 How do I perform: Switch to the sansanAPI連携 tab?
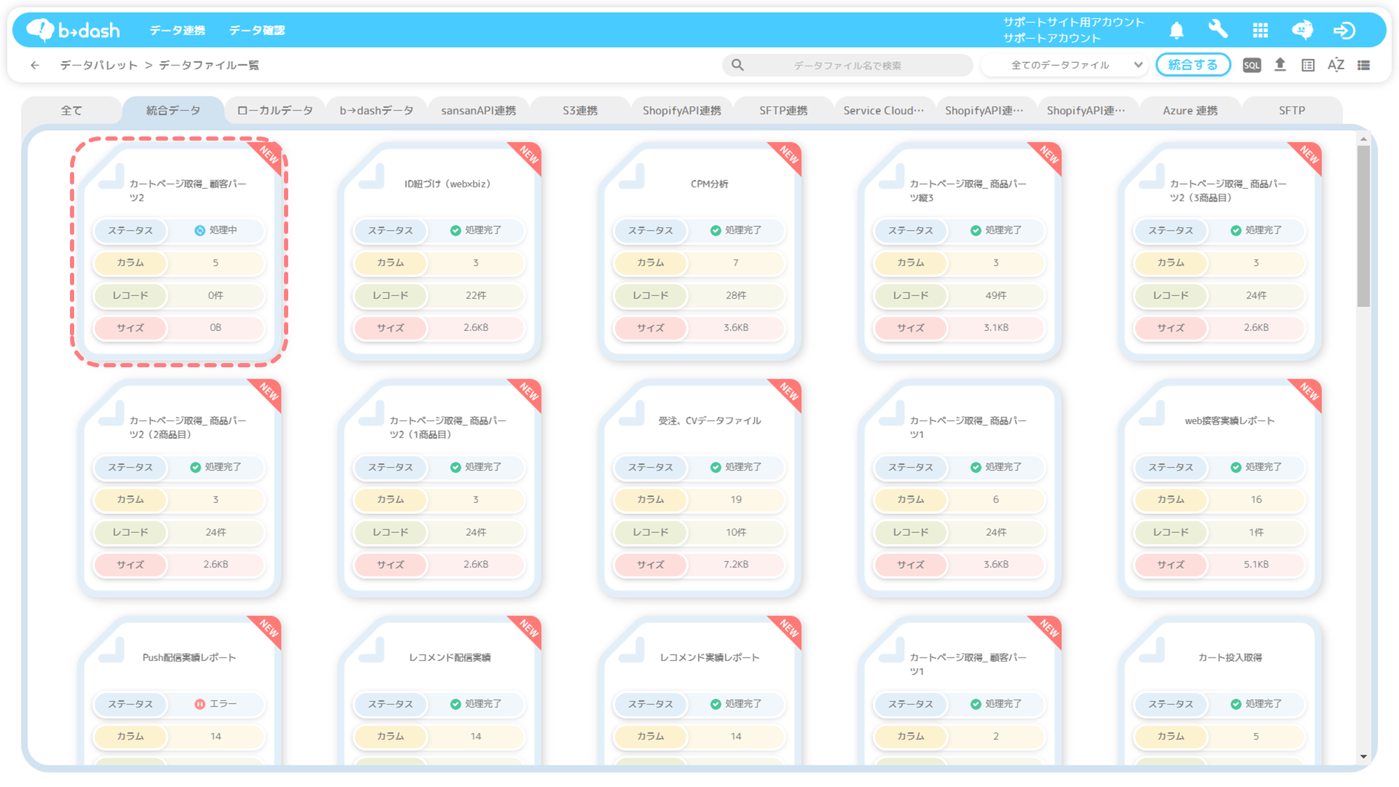[478, 111]
